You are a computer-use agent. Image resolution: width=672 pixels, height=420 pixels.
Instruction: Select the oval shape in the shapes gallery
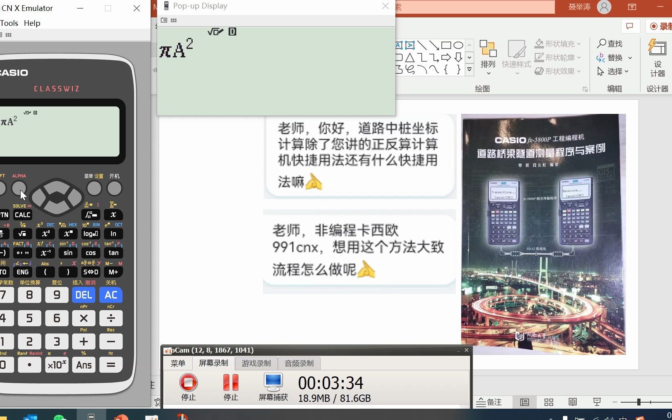coord(458,45)
